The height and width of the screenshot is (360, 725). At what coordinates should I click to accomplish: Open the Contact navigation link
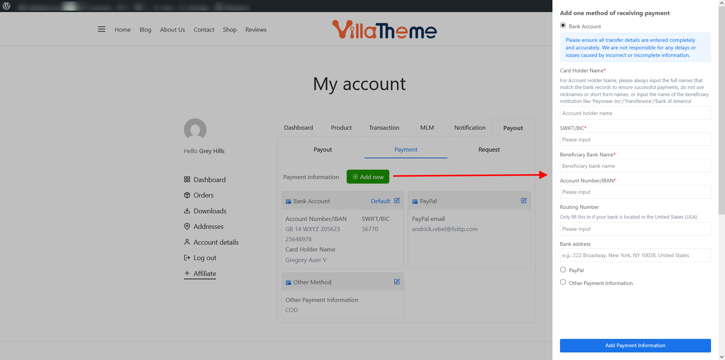(x=204, y=29)
